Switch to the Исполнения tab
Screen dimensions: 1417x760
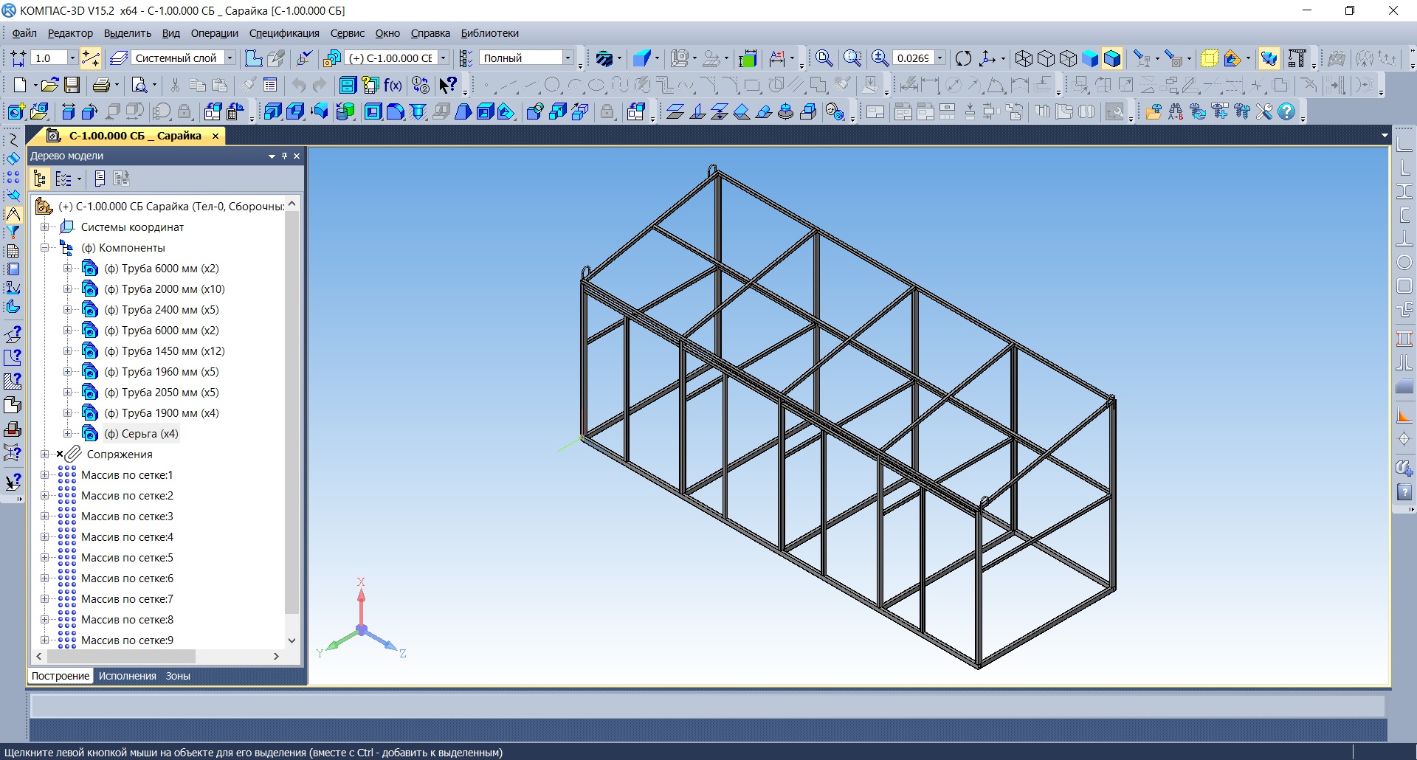128,676
